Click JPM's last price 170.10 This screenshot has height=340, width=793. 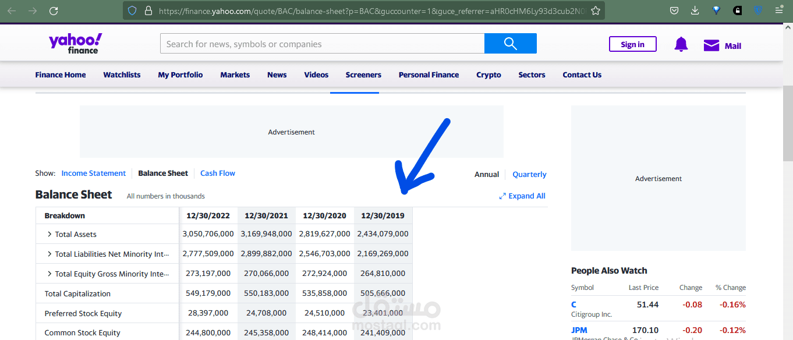pos(646,330)
